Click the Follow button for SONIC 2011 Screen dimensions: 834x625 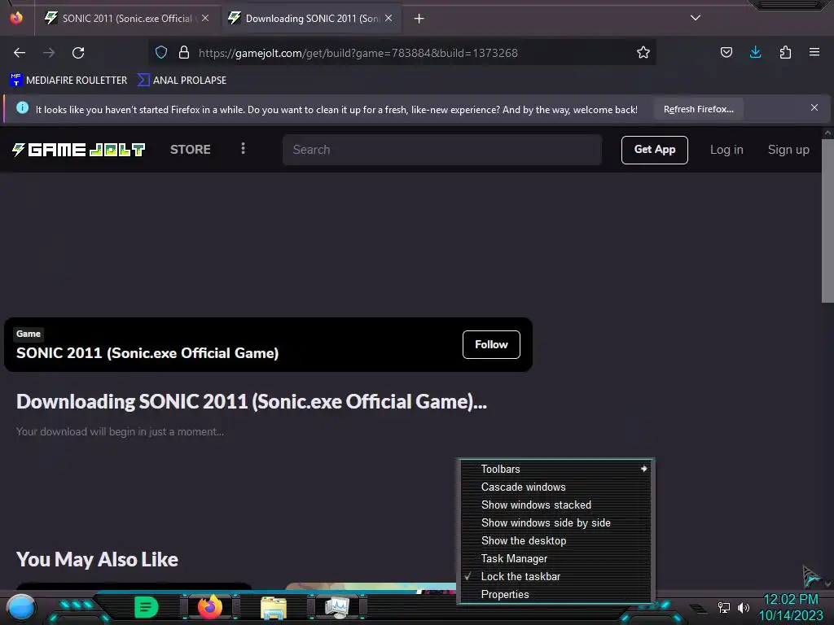(491, 344)
